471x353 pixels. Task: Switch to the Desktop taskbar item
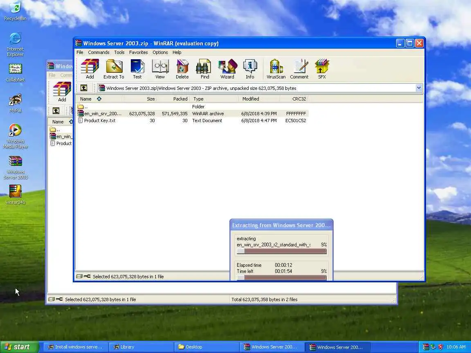(x=206, y=347)
